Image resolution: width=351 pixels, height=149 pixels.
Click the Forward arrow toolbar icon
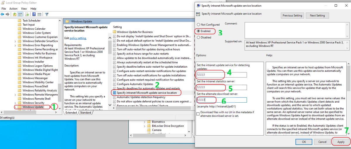click(x=8, y=14)
